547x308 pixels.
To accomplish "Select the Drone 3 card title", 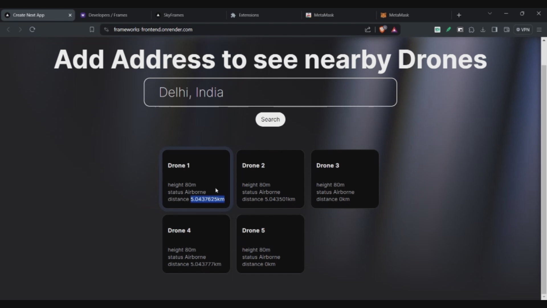I will 328,165.
